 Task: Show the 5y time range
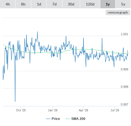point(123,4)
